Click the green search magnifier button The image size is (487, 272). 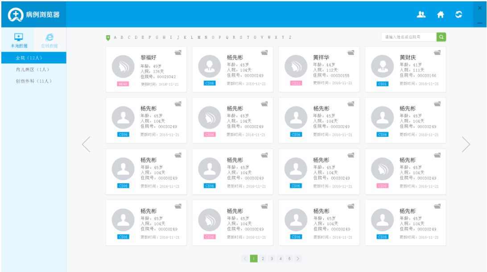[442, 37]
